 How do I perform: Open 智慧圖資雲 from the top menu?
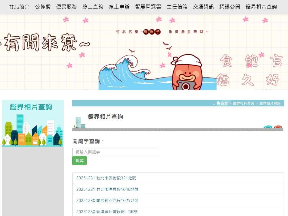(148, 7)
